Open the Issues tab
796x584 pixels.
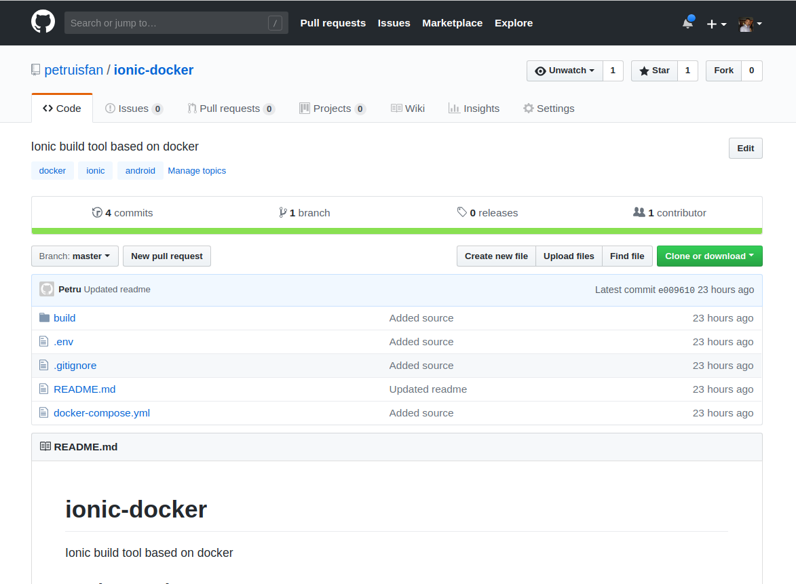(x=134, y=109)
